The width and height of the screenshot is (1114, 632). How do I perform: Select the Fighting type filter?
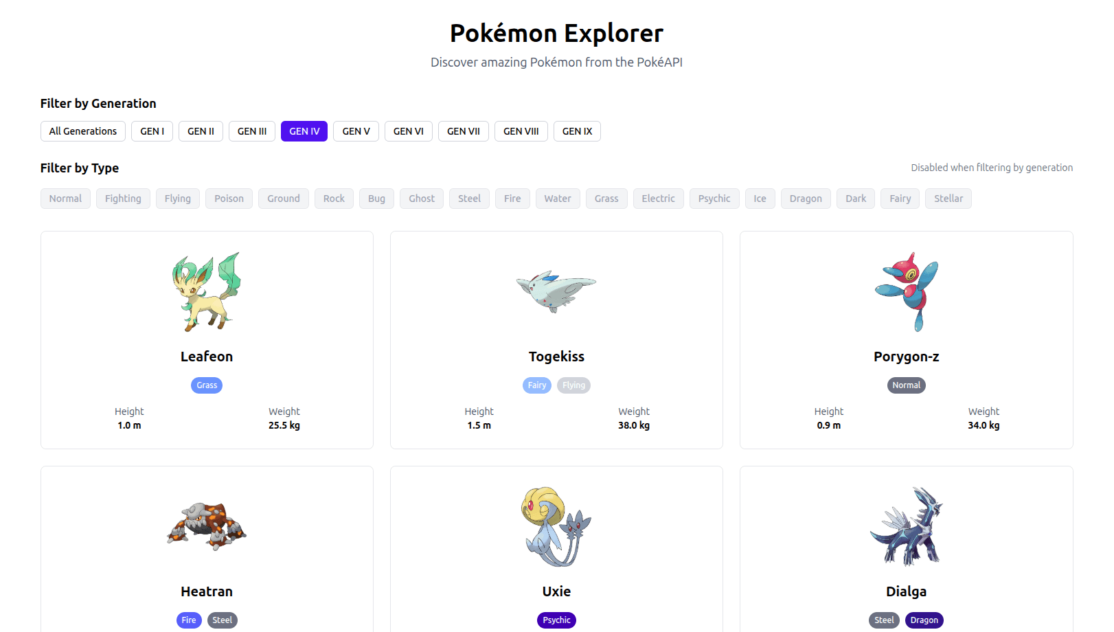[x=123, y=198]
